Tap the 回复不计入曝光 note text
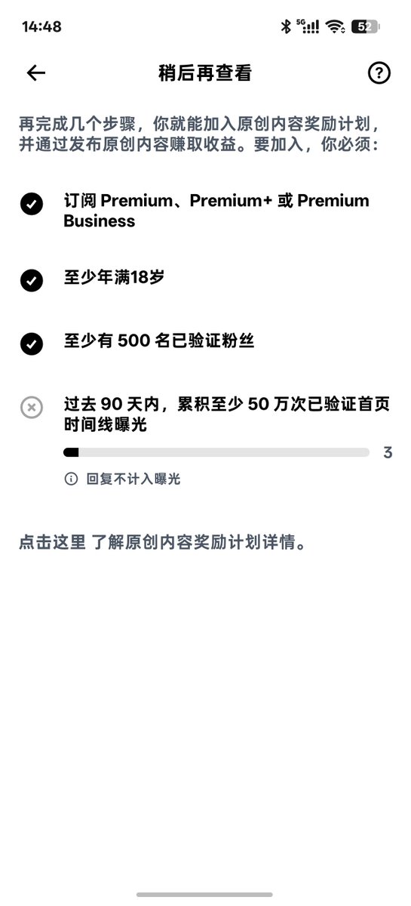The image size is (411, 906). (x=133, y=479)
